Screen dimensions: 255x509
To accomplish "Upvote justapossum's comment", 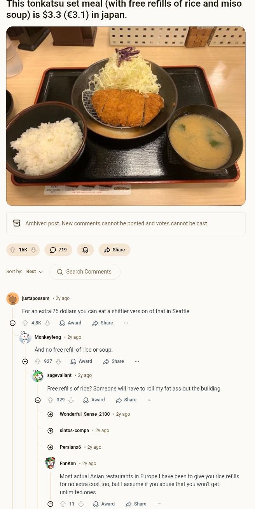I will pyautogui.click(x=25, y=323).
